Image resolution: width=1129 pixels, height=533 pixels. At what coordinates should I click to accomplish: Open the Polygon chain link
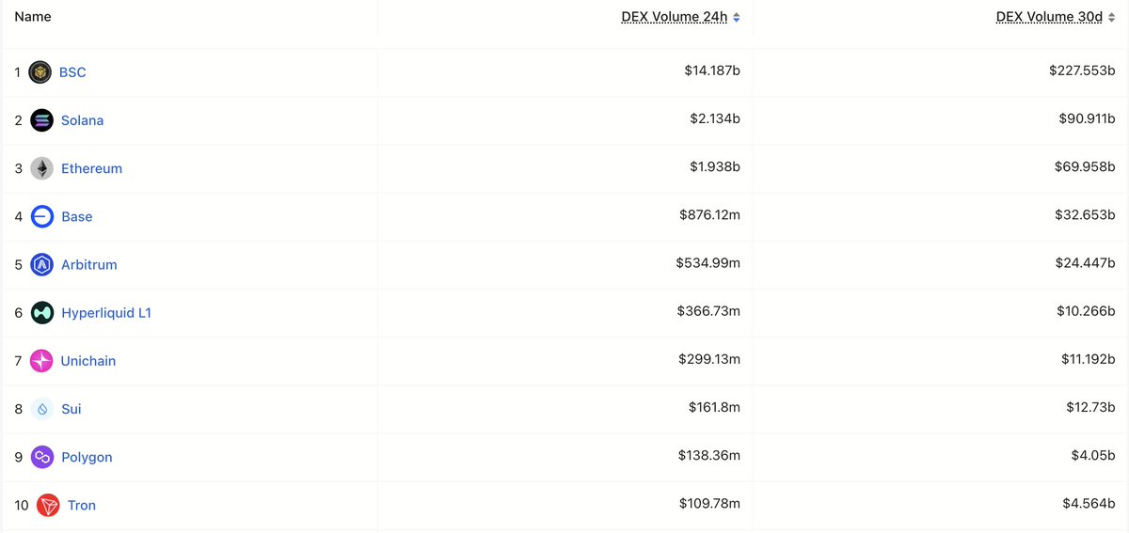click(x=87, y=457)
